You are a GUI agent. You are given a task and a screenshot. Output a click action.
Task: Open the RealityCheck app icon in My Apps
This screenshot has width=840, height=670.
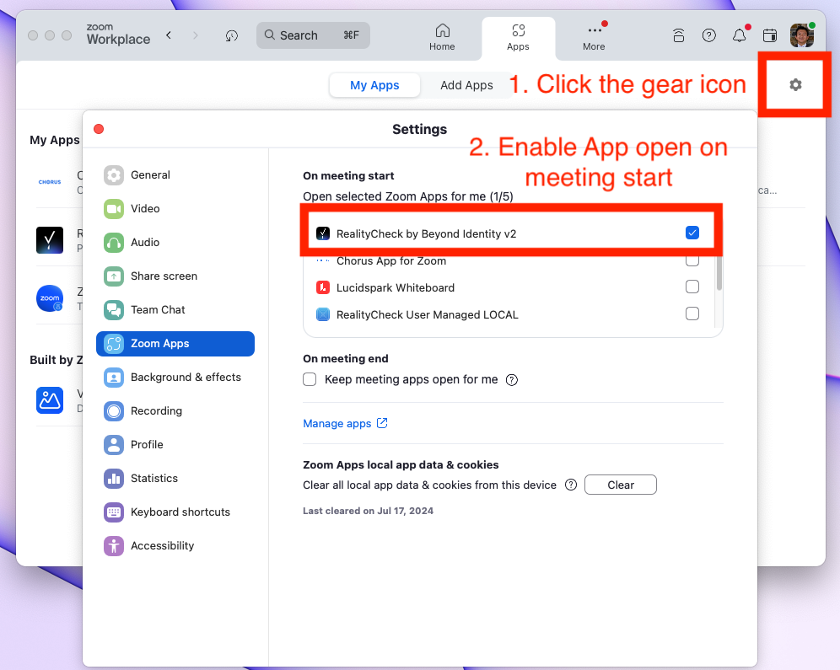coord(50,239)
